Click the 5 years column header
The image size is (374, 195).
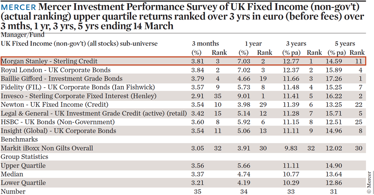(345, 44)
